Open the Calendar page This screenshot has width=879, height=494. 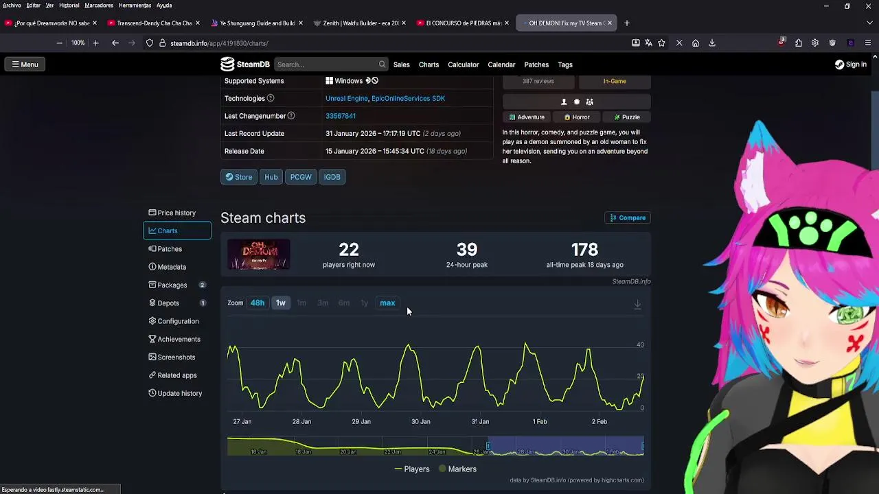point(501,64)
